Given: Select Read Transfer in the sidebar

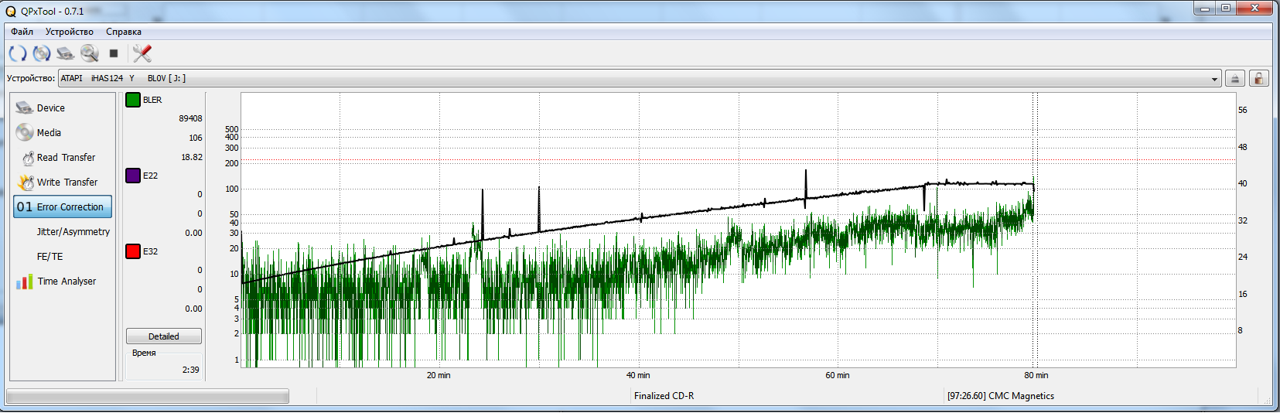Looking at the screenshot, I should [x=66, y=158].
